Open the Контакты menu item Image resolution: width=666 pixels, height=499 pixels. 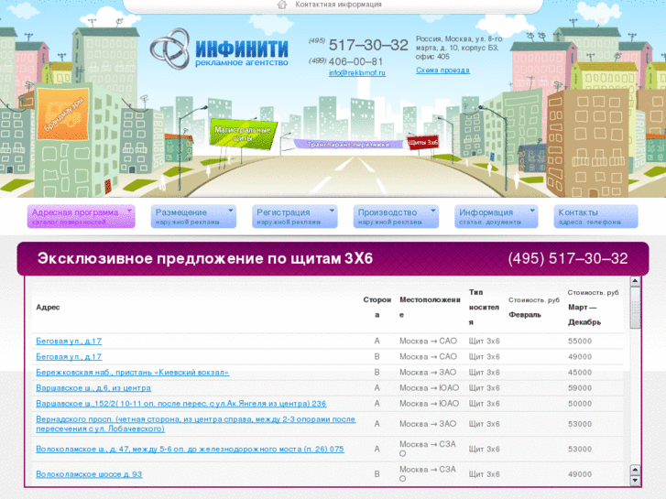point(595,217)
